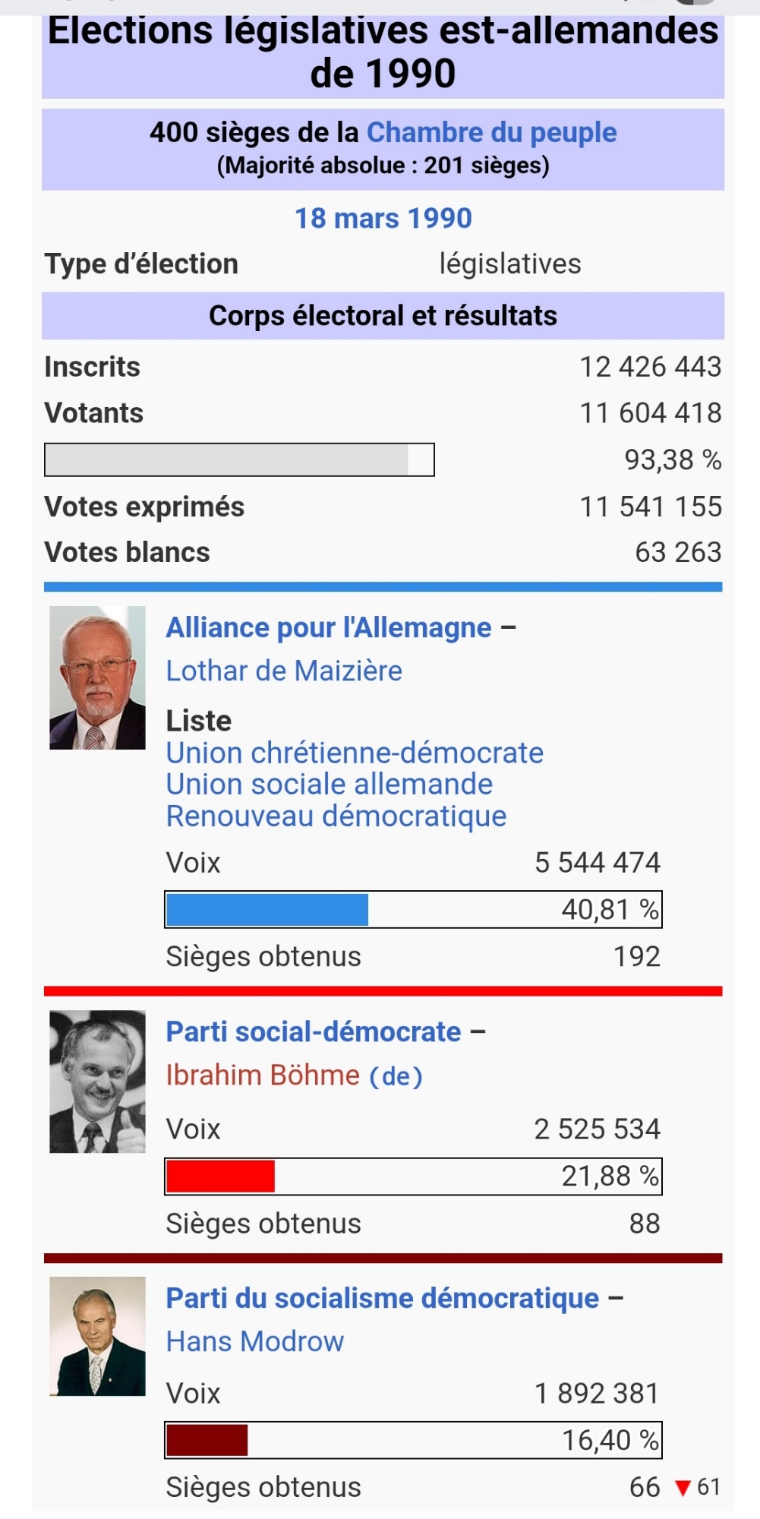View the black-and-white Ibrahim Böhme photo
This screenshot has height=1519, width=760.
pos(97,1082)
